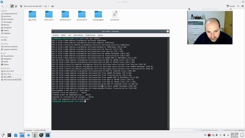Open the sources.list.d folder
Screen dimensions: 245x138
82,15
